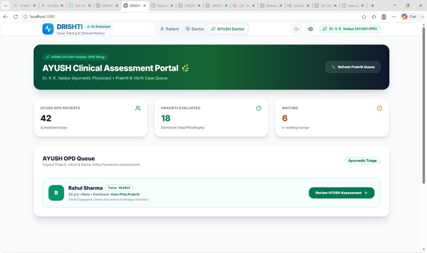Close the active DRISHTI browser tab

coord(145,5)
